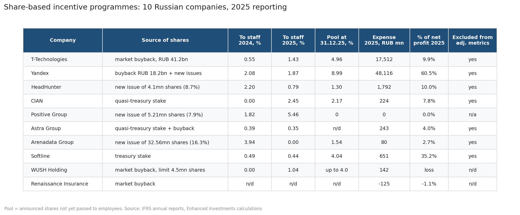Click the 'Company' column header
The height and width of the screenshot is (215, 520).
(63, 40)
